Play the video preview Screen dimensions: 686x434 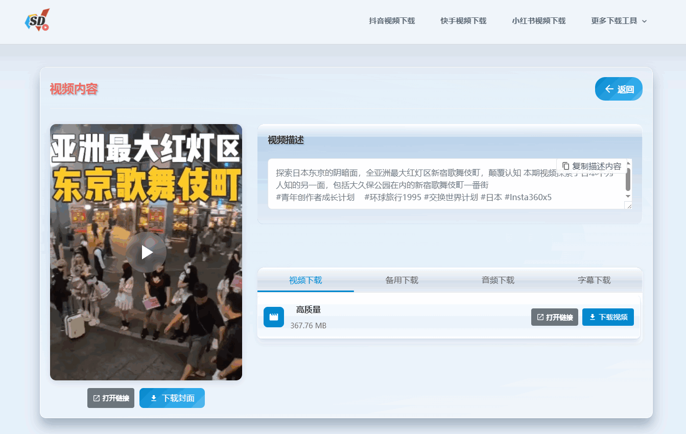147,252
